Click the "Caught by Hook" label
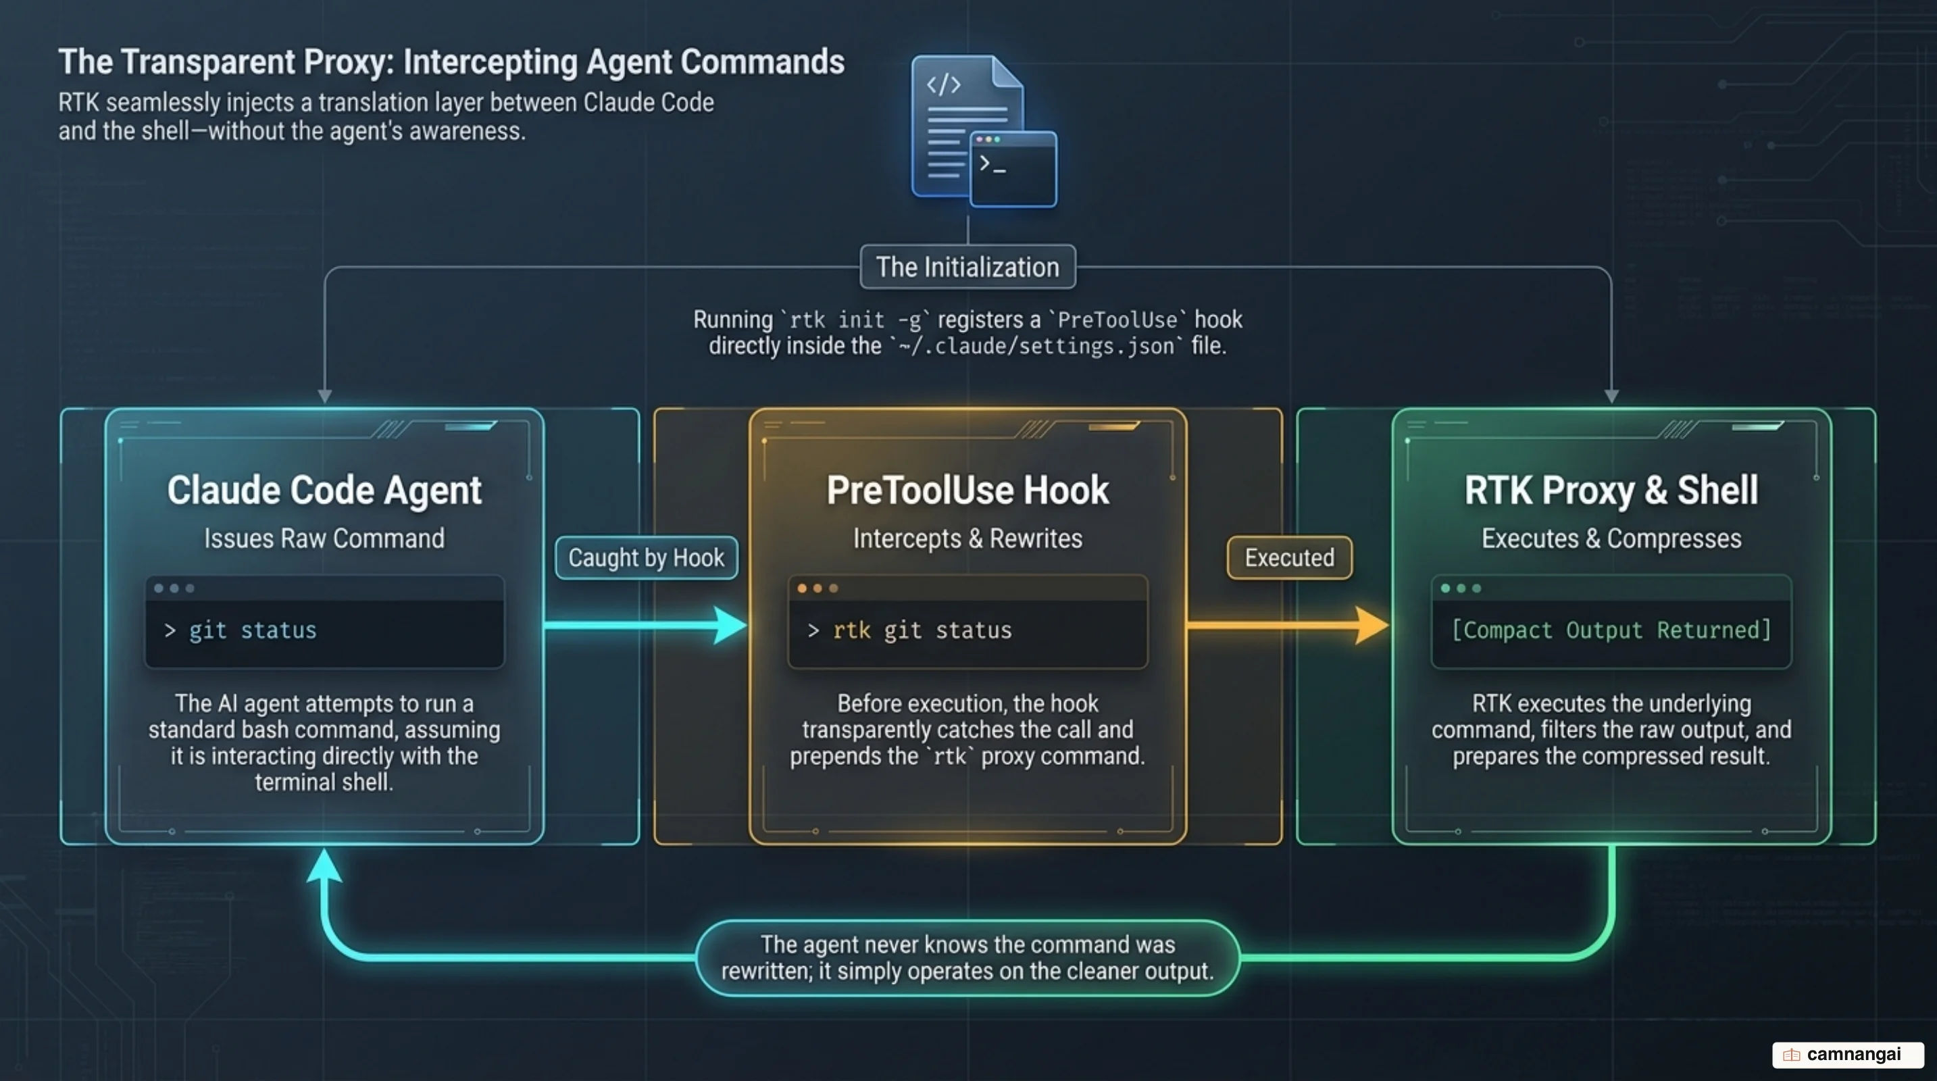The image size is (1937, 1081). pyautogui.click(x=646, y=558)
